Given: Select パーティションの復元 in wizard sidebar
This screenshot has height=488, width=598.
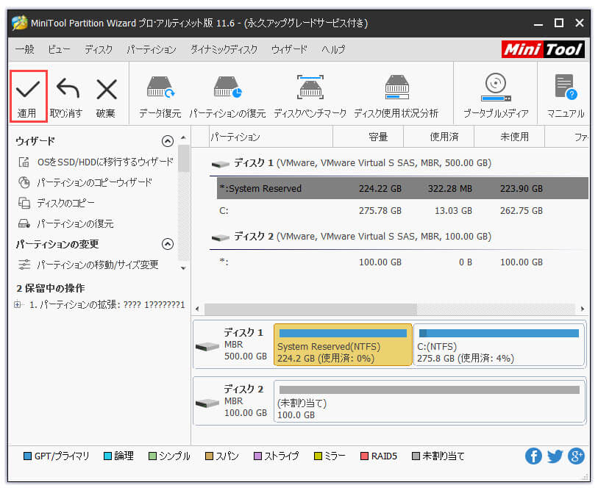Looking at the screenshot, I should point(66,223).
